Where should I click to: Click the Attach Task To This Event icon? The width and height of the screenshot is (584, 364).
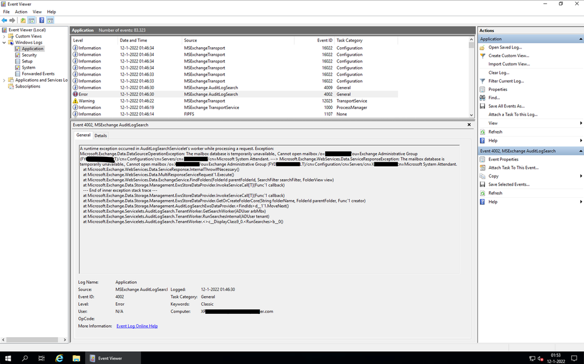pyautogui.click(x=482, y=167)
